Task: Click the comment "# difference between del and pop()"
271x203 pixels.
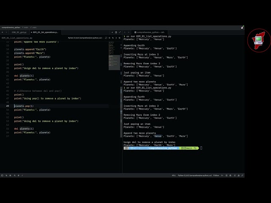Action: [x=38, y=91]
